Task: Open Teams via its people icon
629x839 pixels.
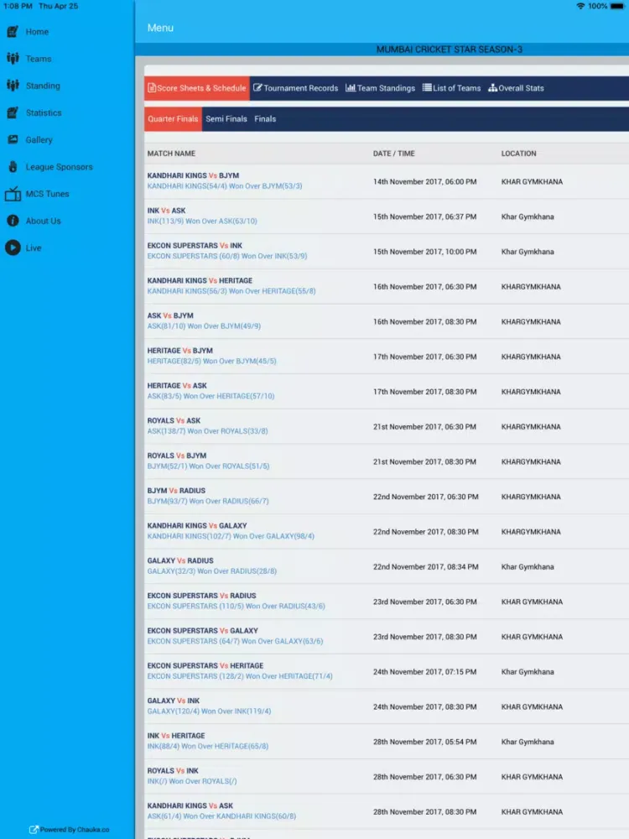Action: pos(13,59)
